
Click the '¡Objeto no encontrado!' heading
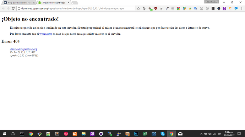pos(30,19)
